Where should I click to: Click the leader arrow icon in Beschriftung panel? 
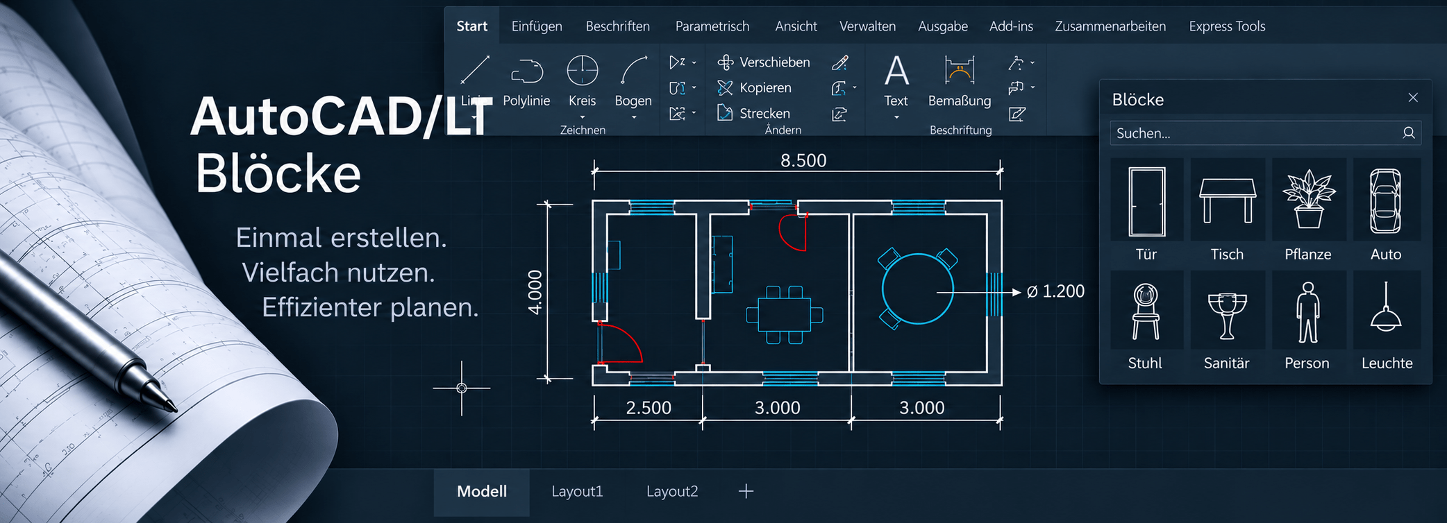(x=1016, y=63)
